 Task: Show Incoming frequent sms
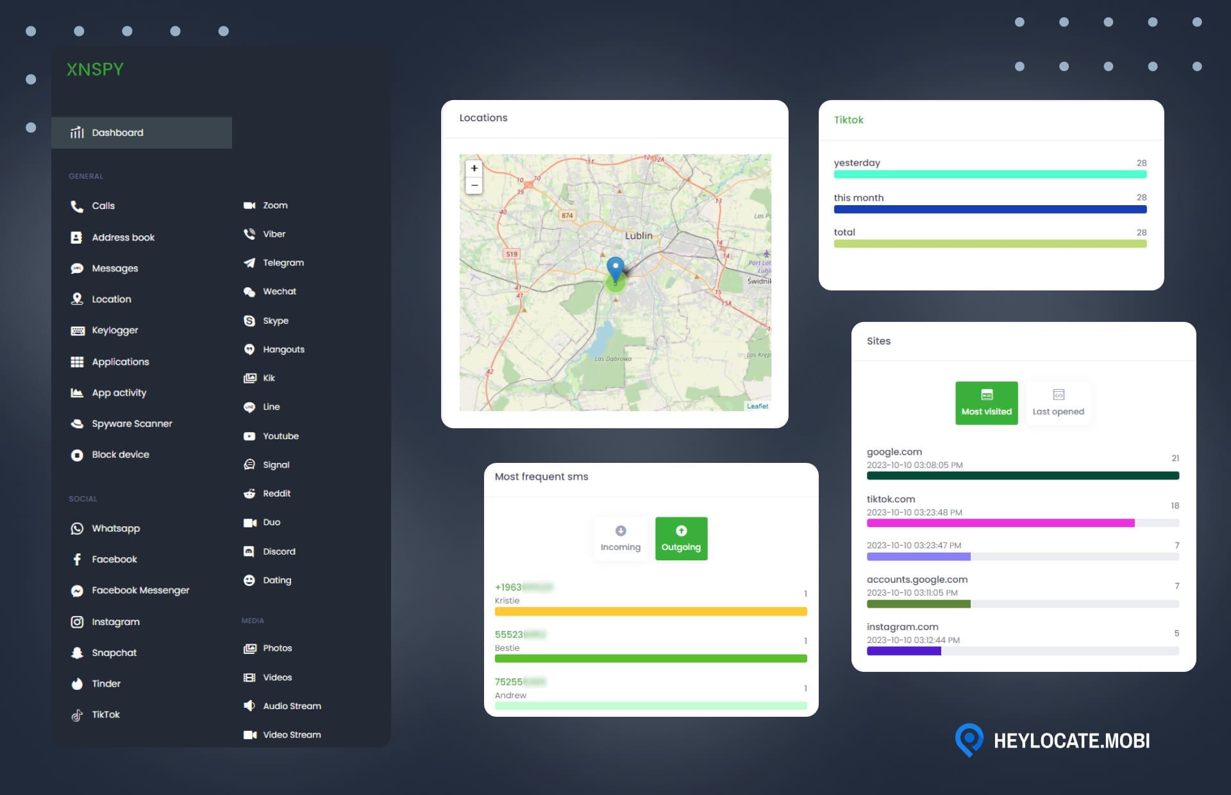(x=620, y=539)
